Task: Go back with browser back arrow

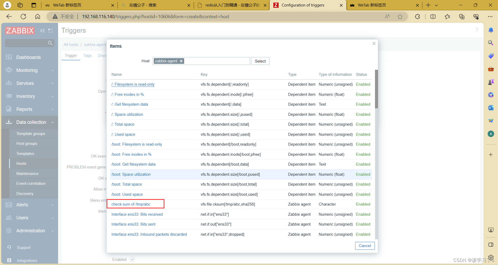Action: 9,17
